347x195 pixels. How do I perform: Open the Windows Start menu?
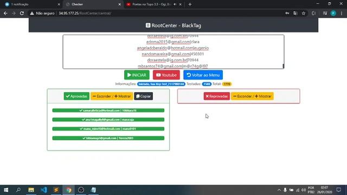coord(6,190)
